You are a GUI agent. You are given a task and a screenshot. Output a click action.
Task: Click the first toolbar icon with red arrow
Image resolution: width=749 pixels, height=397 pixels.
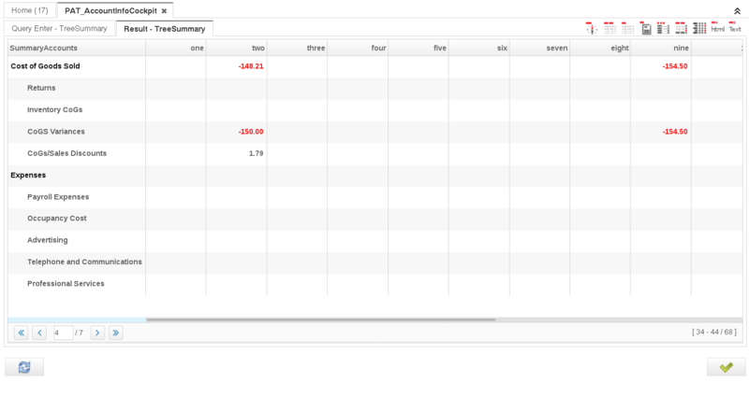click(592, 28)
